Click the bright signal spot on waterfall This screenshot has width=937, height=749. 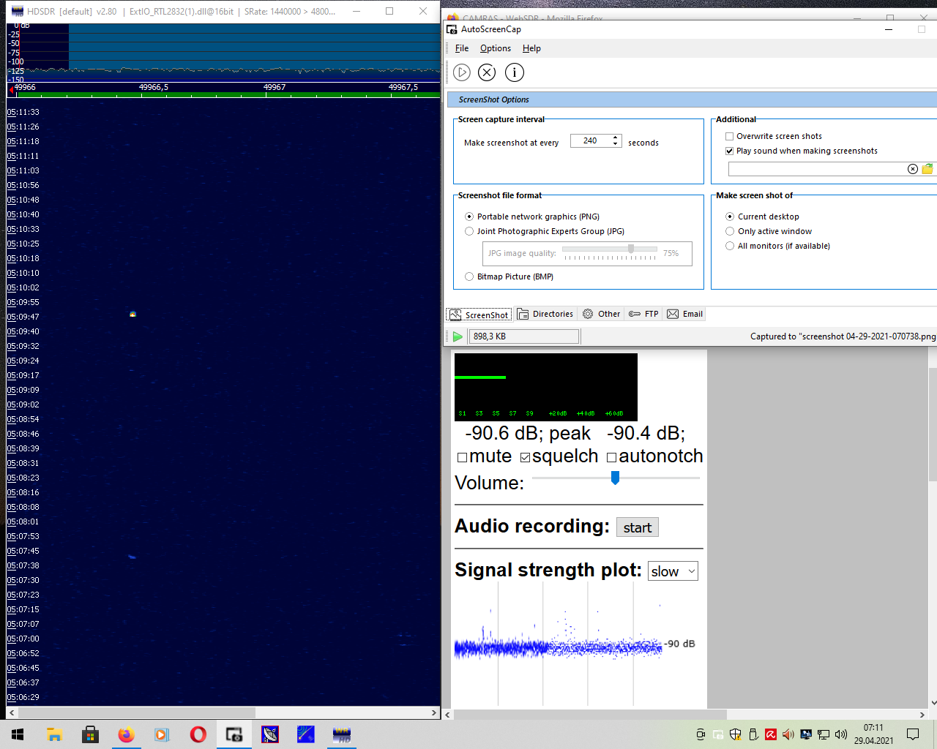pos(132,314)
